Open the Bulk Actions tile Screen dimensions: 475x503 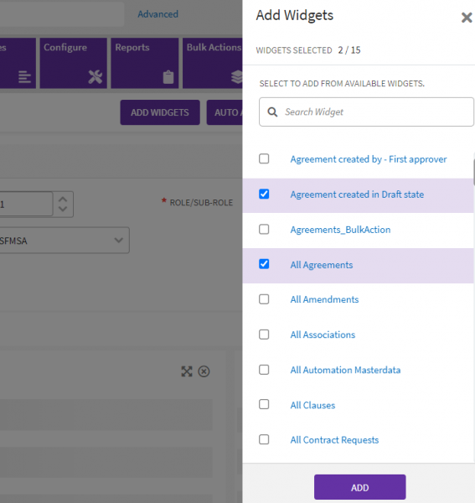[213, 63]
